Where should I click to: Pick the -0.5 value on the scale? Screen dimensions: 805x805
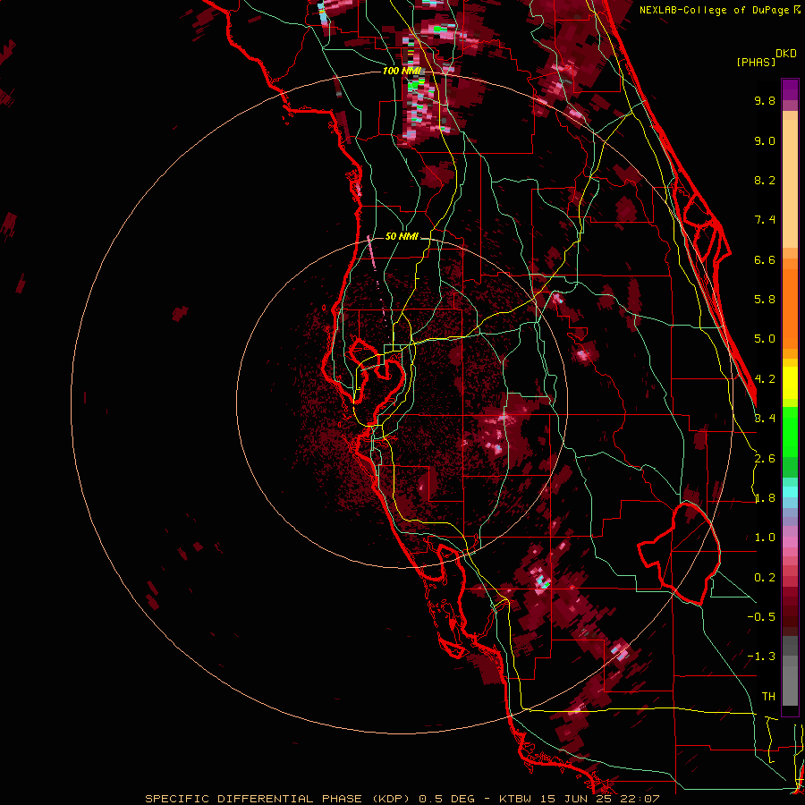[x=761, y=617]
